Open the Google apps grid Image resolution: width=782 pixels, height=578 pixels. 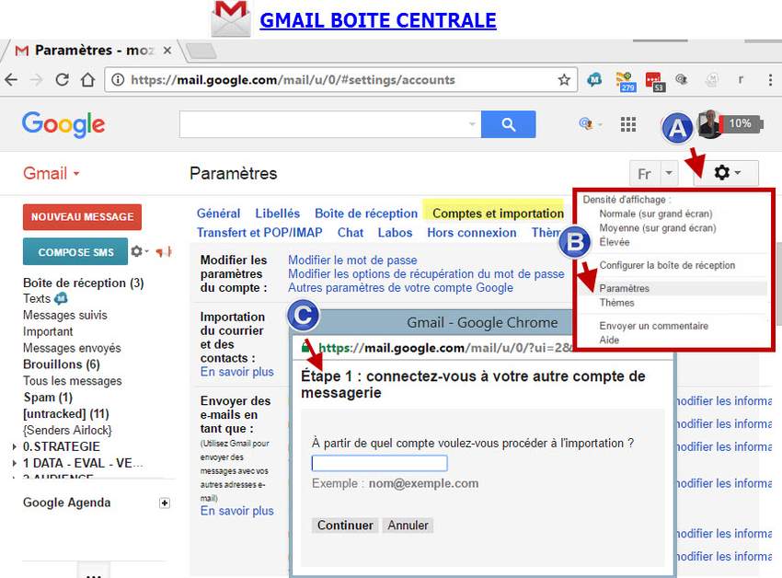click(627, 124)
